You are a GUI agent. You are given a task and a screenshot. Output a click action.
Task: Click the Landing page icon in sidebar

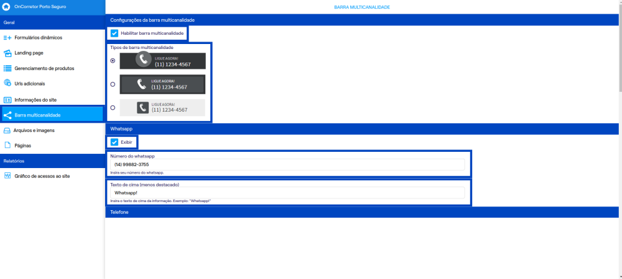(7, 53)
